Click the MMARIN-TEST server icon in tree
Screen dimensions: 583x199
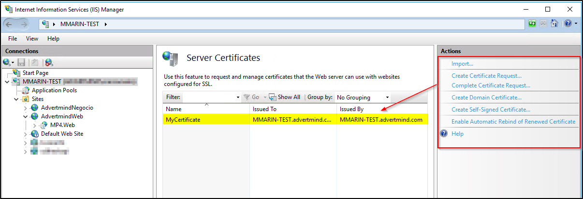point(17,82)
